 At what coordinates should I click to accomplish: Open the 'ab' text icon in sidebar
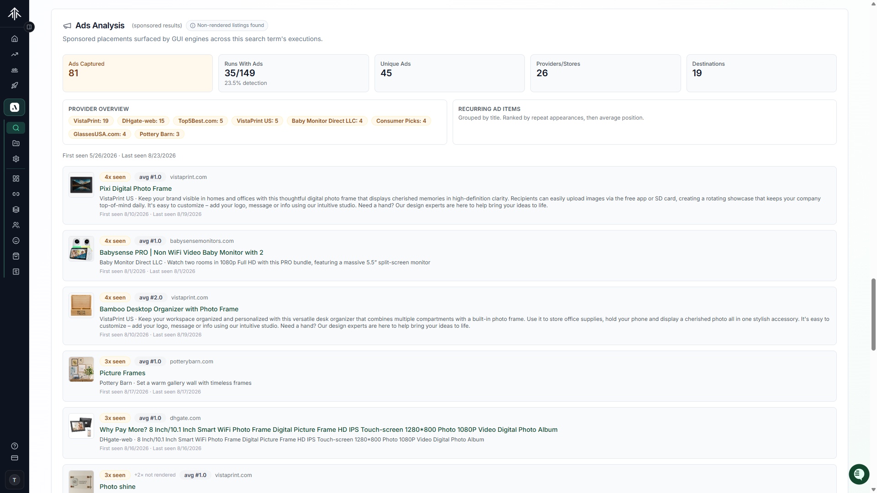pos(15,70)
